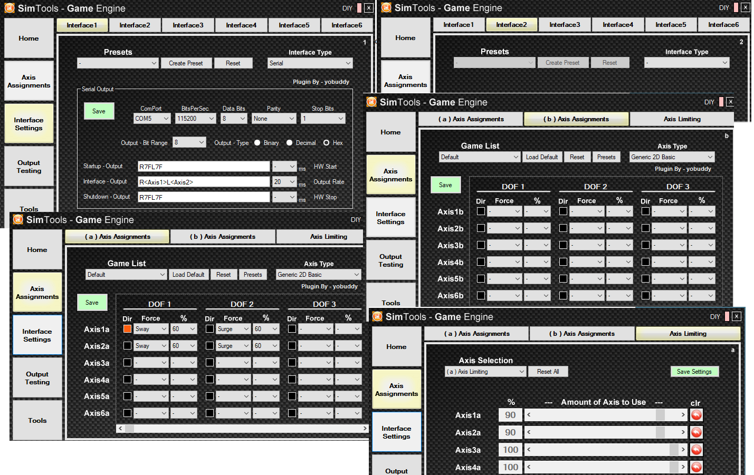Switch to Interface3 tab in Interface1 window
The image size is (754, 475).
click(x=188, y=25)
